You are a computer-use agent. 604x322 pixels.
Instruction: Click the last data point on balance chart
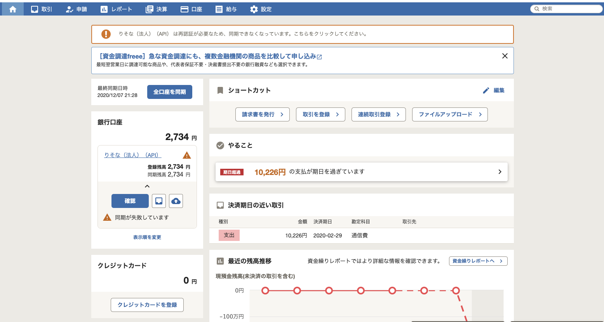(456, 291)
